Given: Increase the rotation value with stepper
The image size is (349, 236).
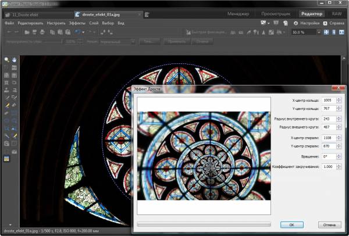Looking at the screenshot, I should (339, 155).
